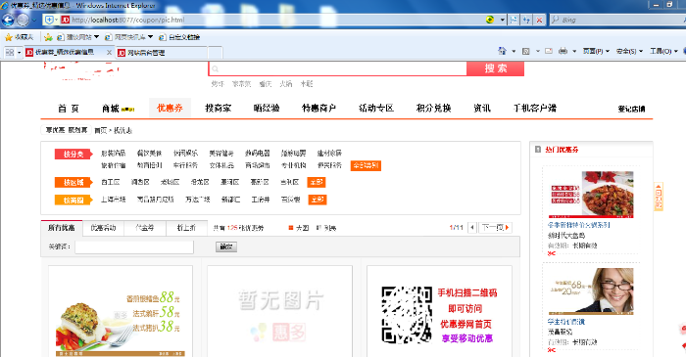Click the read mail icon in command bar
This screenshot has width=686, height=357.
[x=549, y=51]
